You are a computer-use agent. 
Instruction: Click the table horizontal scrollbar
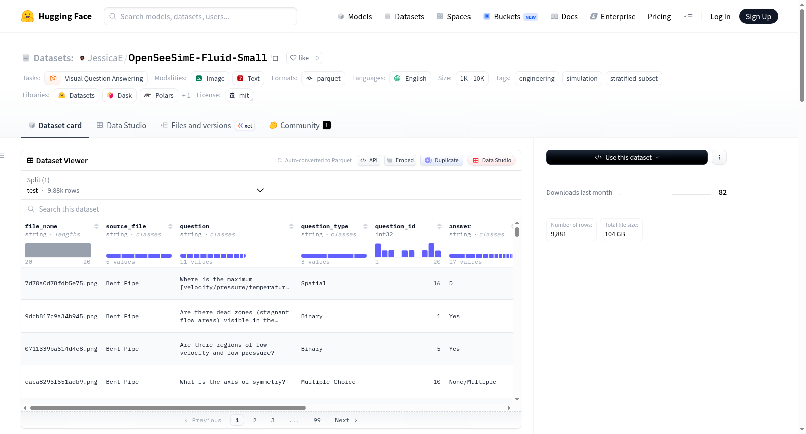168,408
